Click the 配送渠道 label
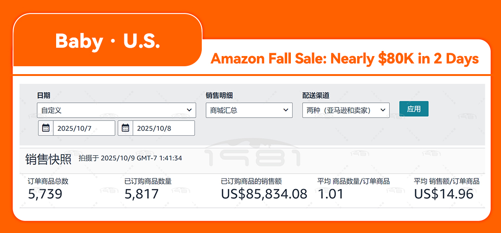 pyautogui.click(x=316, y=95)
